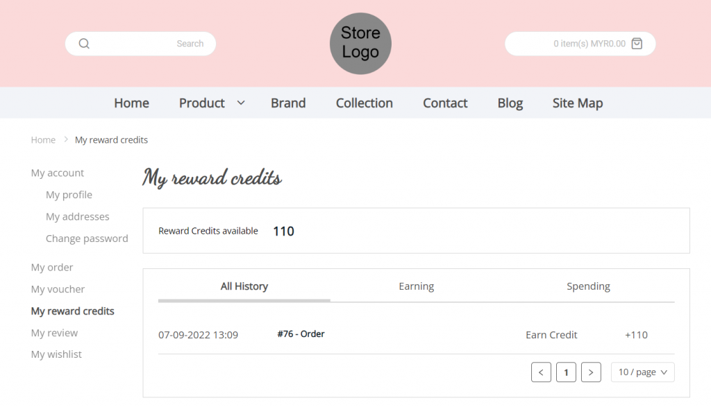The image size is (711, 407).
Task: Click the 0 item(s) MYR0.00 cart box
Action: (580, 44)
